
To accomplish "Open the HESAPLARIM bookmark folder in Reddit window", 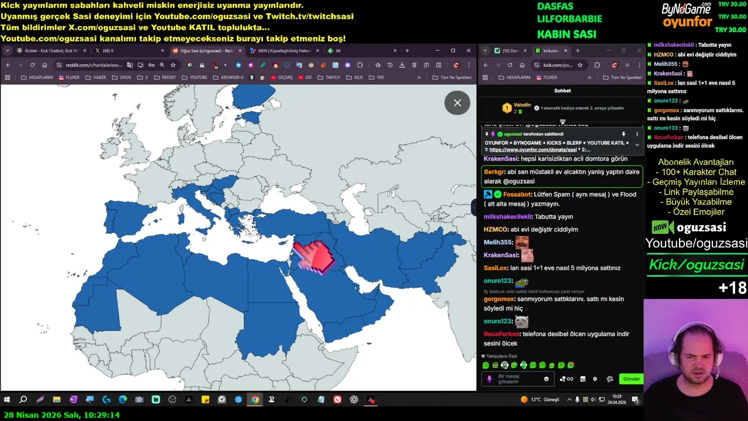I will pyautogui.click(x=37, y=77).
